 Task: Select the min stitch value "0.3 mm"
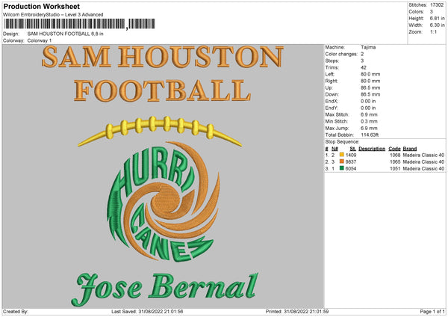(369, 121)
